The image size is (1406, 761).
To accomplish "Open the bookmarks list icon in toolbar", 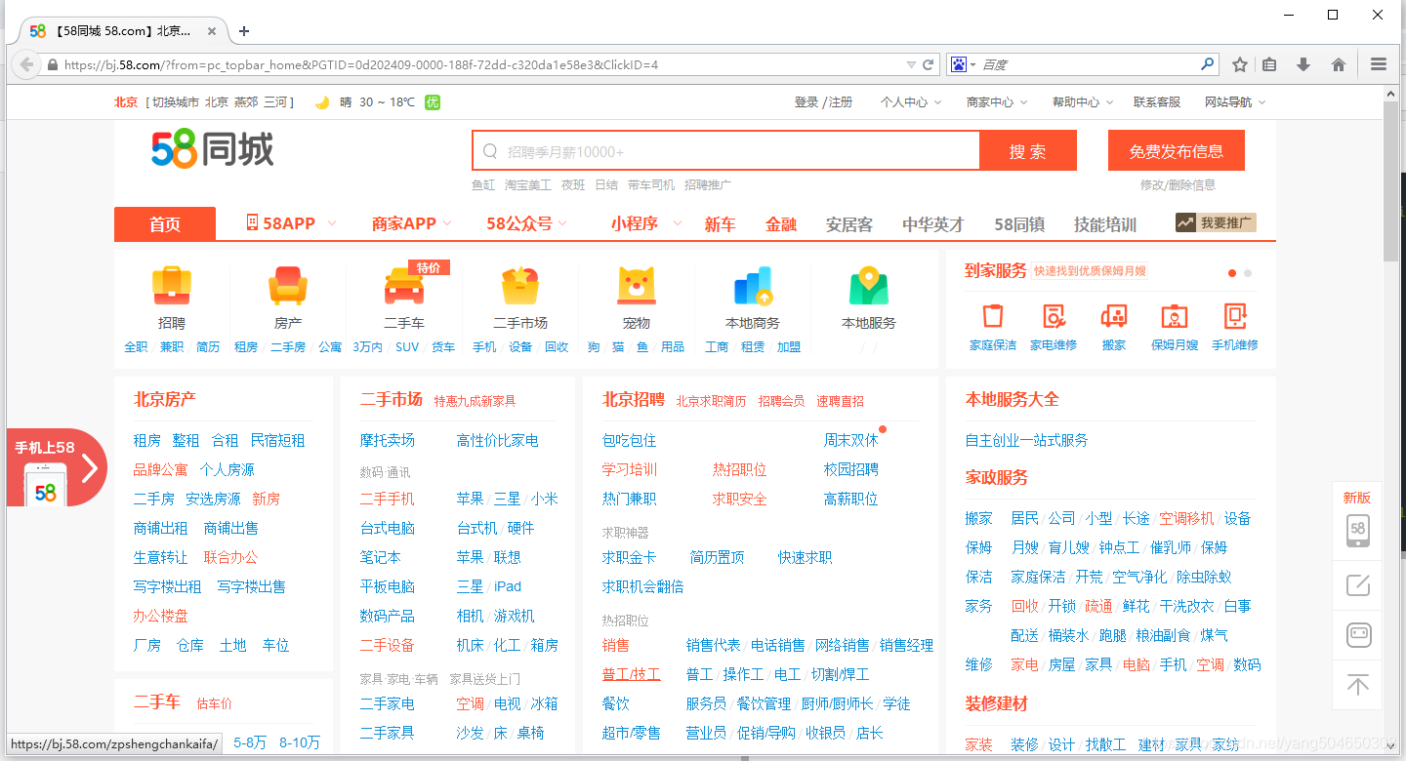I will pos(1269,64).
